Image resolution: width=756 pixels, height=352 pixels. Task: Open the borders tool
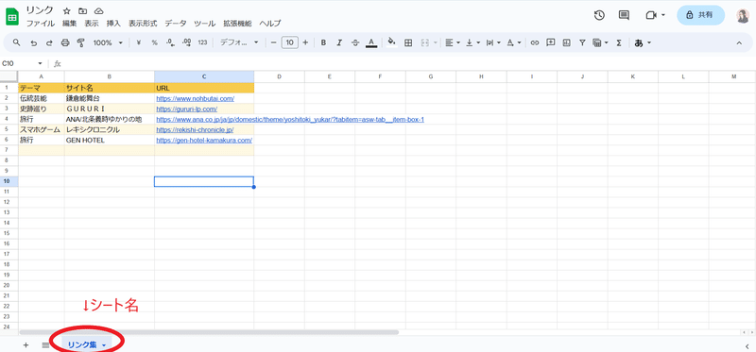pyautogui.click(x=408, y=42)
